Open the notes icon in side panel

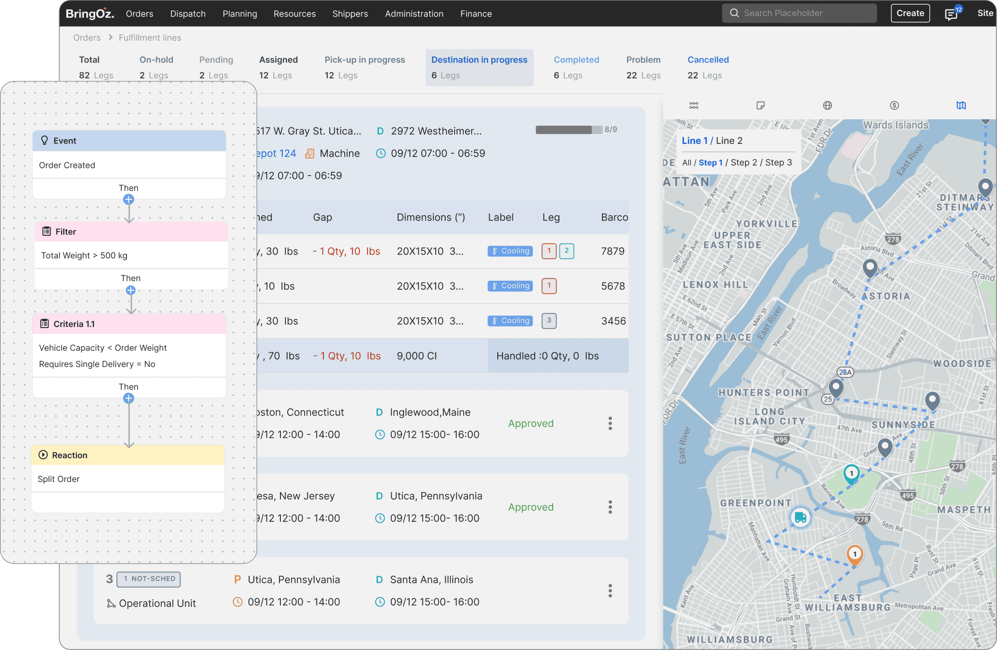click(761, 106)
